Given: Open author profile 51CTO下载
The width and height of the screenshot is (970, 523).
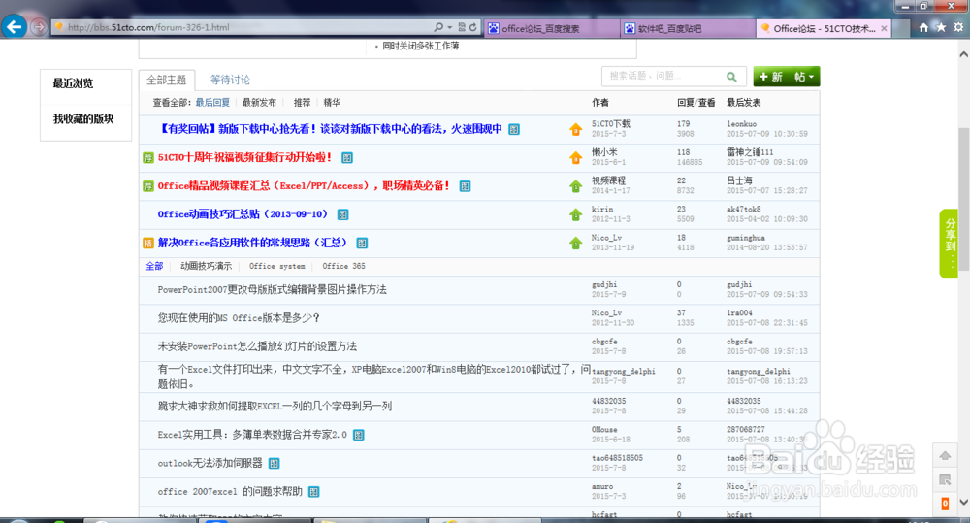Looking at the screenshot, I should [x=610, y=124].
